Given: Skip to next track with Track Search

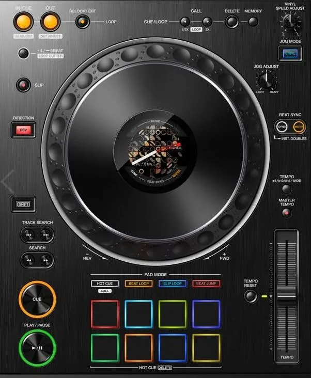Looking at the screenshot, I should coord(45,235).
